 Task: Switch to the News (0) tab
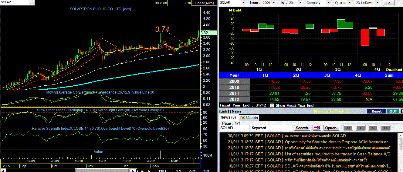tap(228, 117)
